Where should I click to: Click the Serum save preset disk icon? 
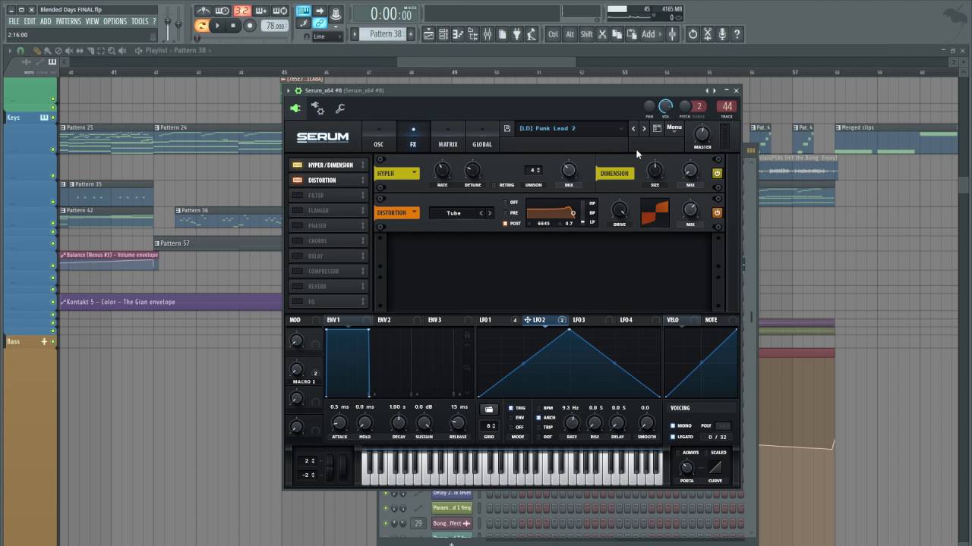(507, 128)
